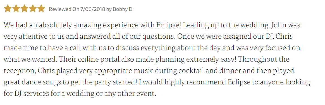Click the reviewer name Bobby D

point(123,9)
